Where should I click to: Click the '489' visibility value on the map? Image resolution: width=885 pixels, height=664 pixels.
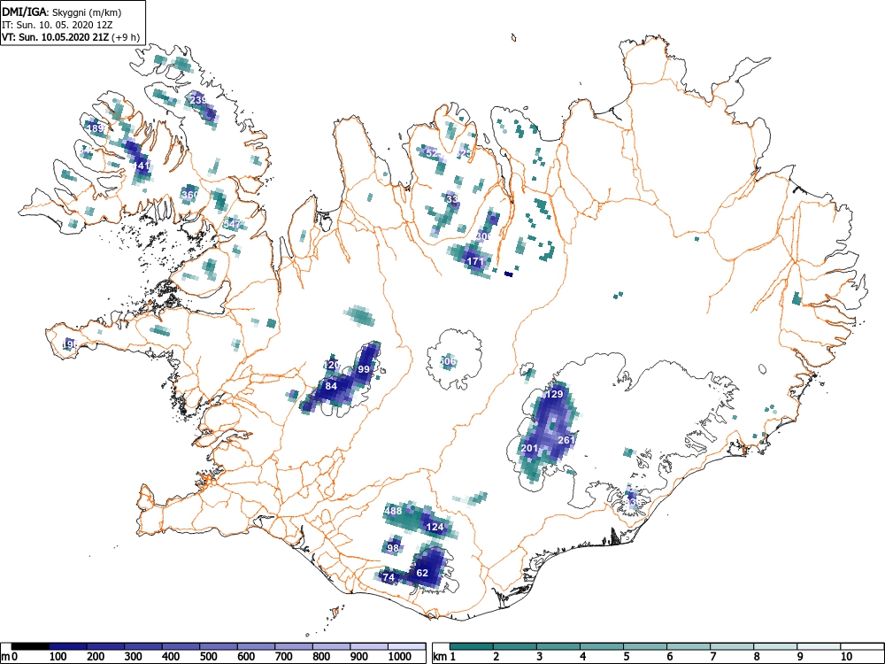pyautogui.click(x=95, y=128)
